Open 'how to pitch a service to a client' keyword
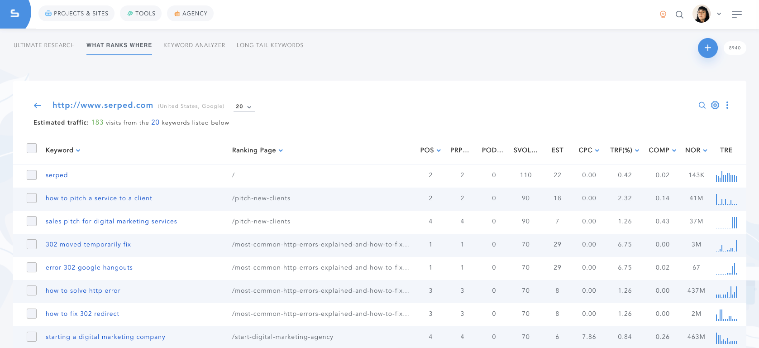Image resolution: width=759 pixels, height=348 pixels. click(x=99, y=198)
